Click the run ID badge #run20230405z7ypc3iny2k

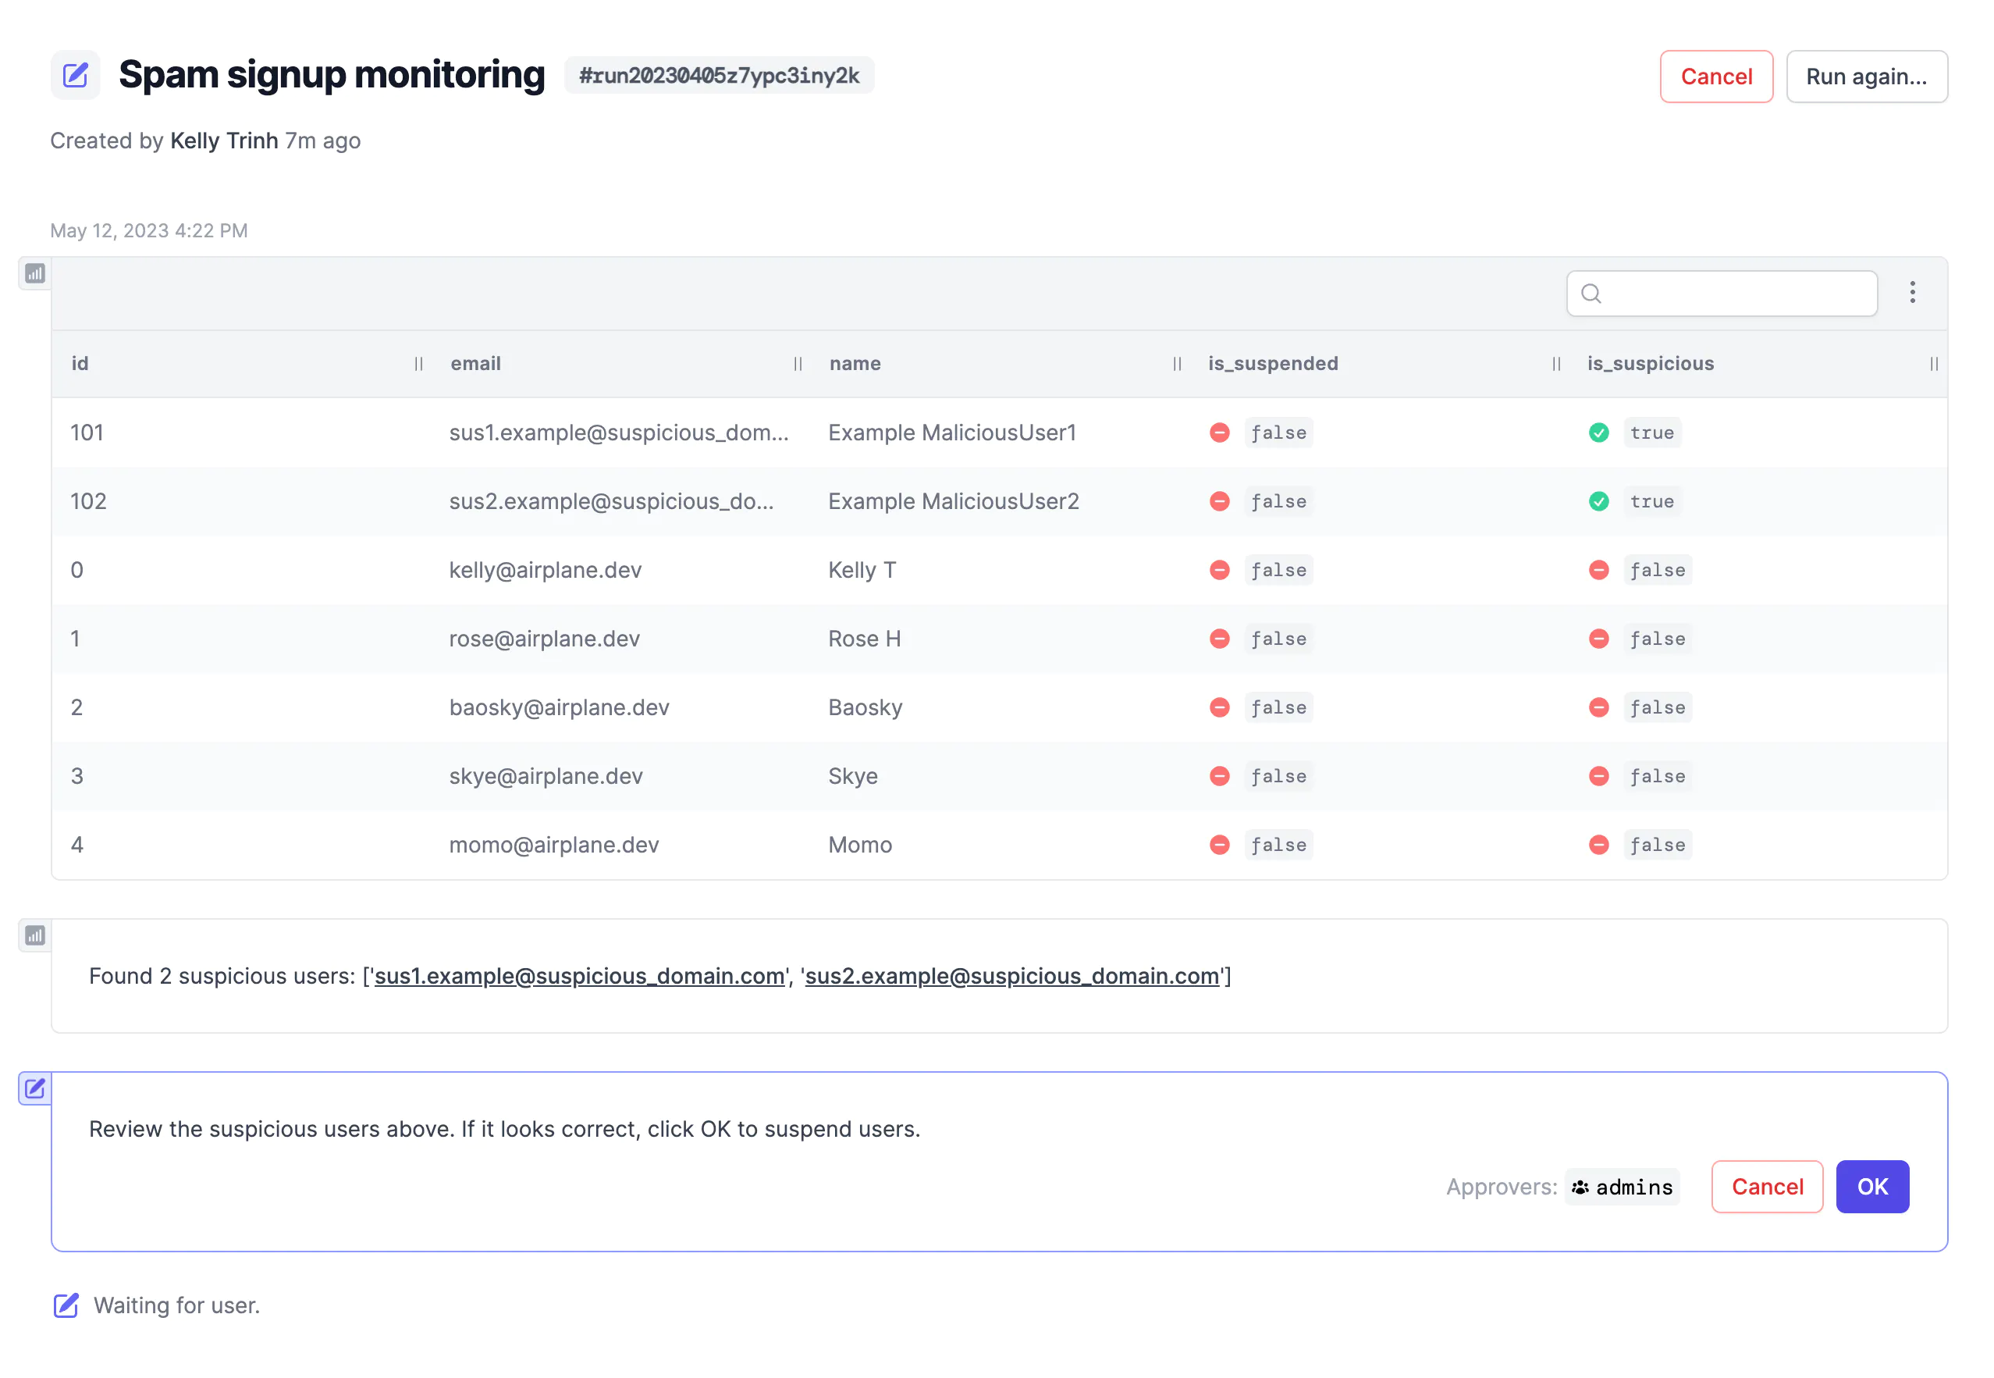coord(719,75)
